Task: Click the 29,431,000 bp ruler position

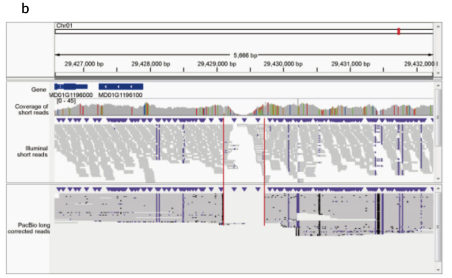Action: coord(350,64)
